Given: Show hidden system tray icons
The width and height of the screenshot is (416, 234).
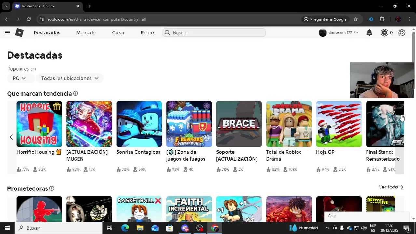Looking at the screenshot, I should pyautogui.click(x=327, y=228).
